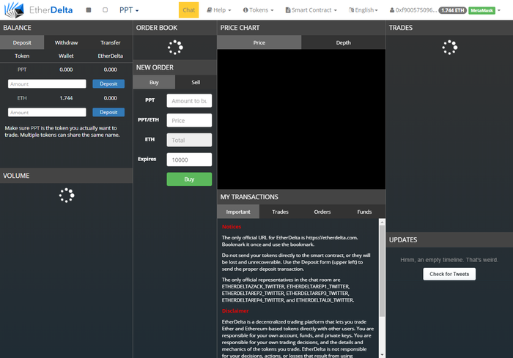
Task: Open the Orders transactions tab
Action: [322, 212]
